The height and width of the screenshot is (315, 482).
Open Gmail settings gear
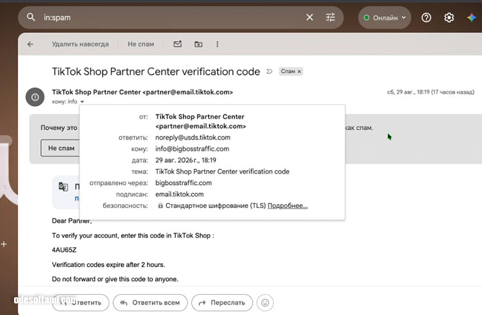[x=449, y=18]
